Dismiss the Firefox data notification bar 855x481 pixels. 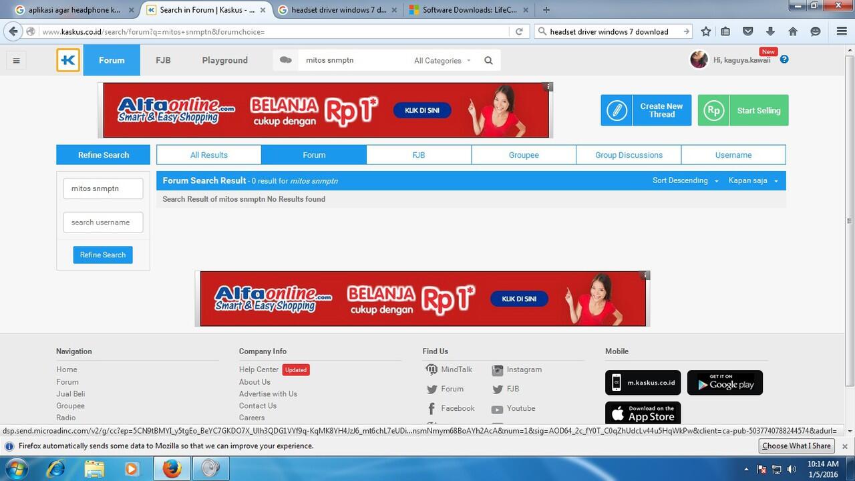tap(844, 446)
